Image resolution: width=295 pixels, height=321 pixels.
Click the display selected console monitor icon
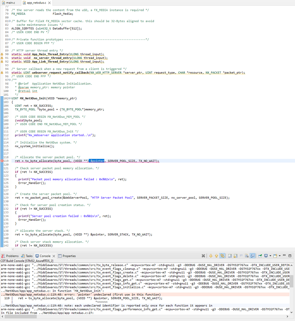266,256
